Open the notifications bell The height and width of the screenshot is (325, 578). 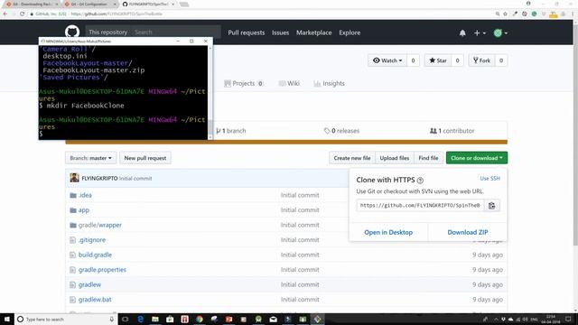click(x=462, y=33)
